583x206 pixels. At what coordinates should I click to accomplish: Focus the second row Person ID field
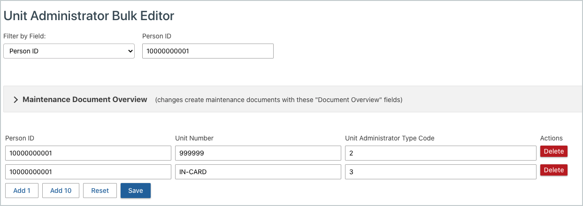pos(88,172)
